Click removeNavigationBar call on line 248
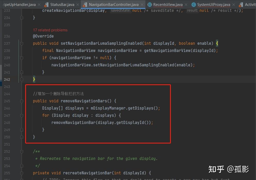The image size is (256, 180). [73, 123]
